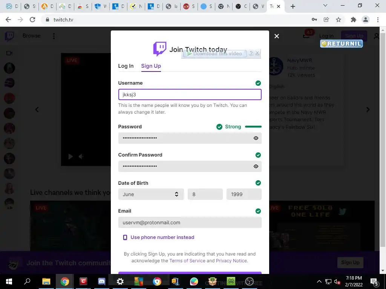The width and height of the screenshot is (386, 289).
Task: Open the notifications inbox icon with red badge
Action: tap(306, 36)
